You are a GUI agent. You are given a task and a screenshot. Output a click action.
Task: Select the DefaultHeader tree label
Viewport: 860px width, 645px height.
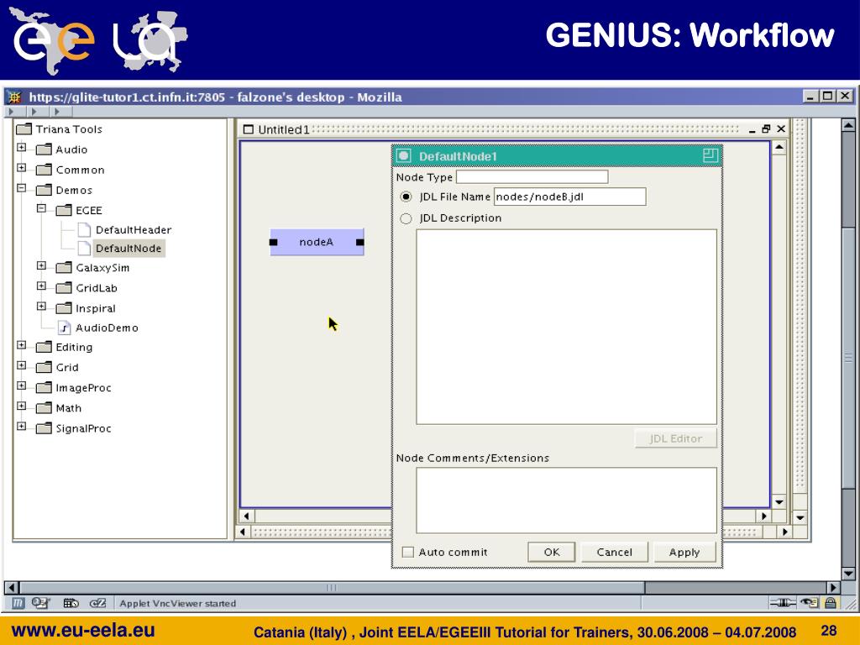coord(134,230)
